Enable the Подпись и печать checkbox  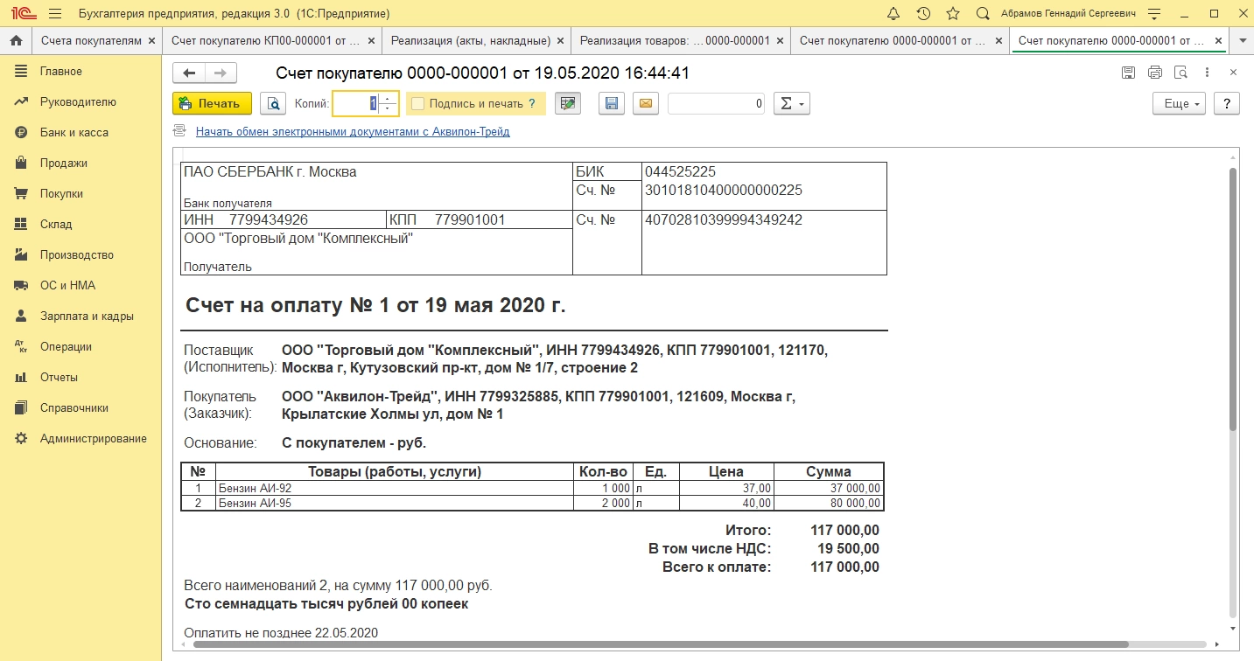417,103
